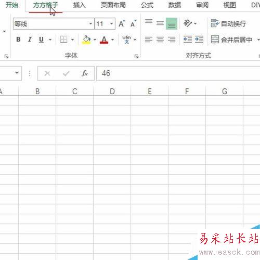The image size is (260, 260).
Task: Apply red font color
Action: (x=104, y=40)
